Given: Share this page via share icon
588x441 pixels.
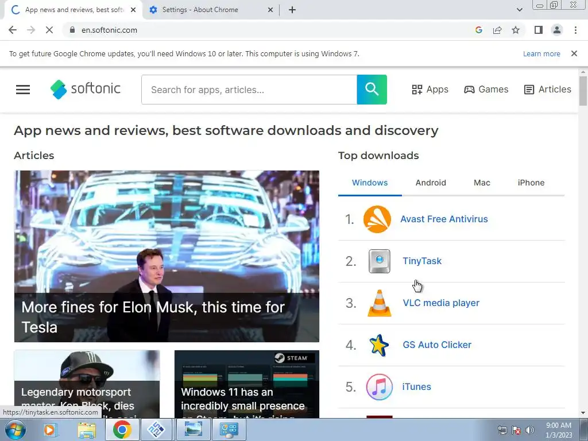Looking at the screenshot, I should (x=497, y=30).
